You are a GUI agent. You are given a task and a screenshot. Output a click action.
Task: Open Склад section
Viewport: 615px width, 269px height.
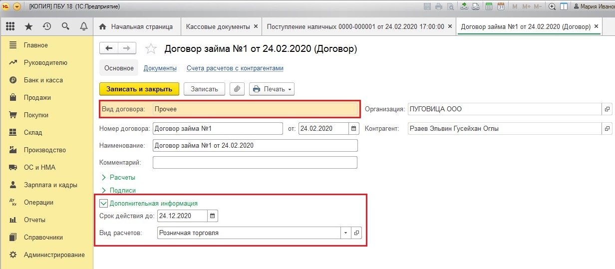click(46, 132)
